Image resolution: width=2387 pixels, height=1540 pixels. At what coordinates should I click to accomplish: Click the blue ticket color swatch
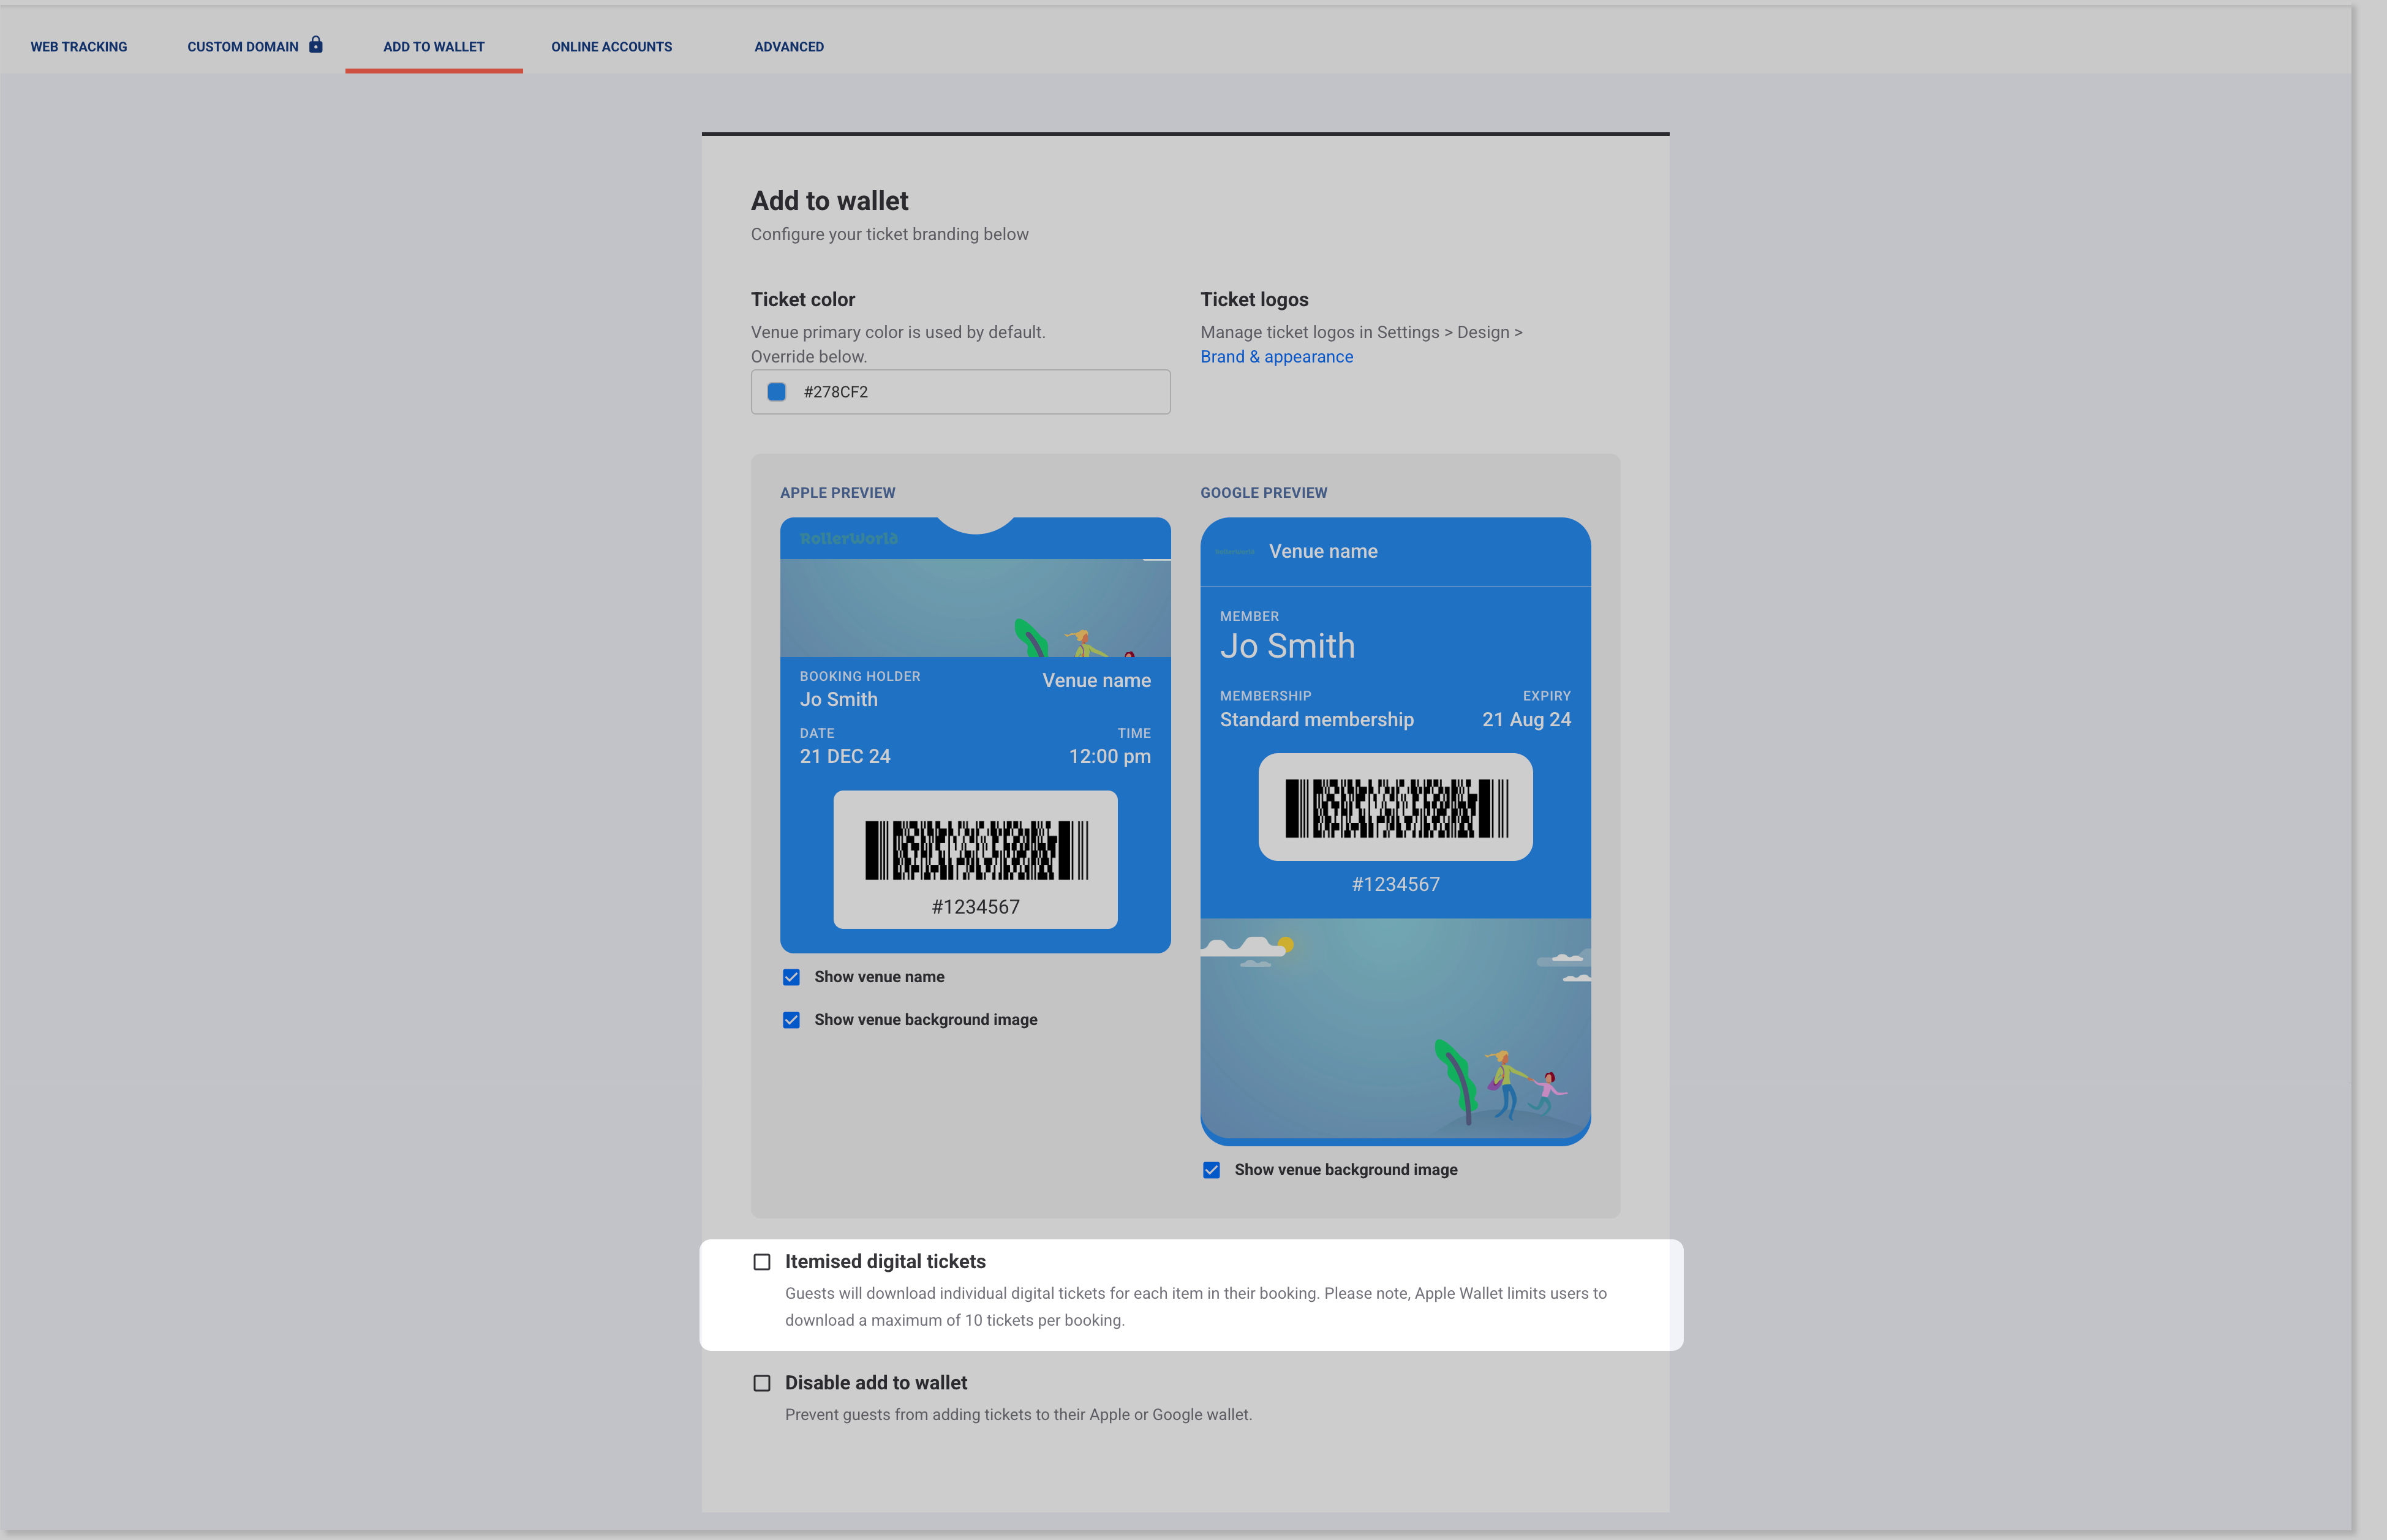point(777,392)
